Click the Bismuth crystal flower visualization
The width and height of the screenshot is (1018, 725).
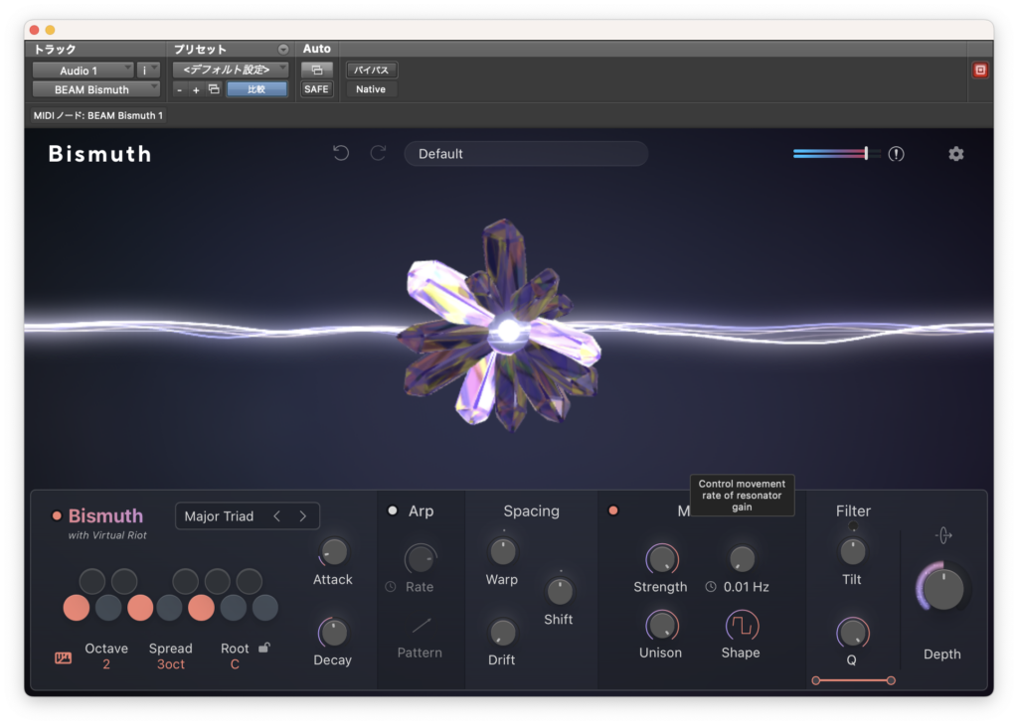coord(502,326)
